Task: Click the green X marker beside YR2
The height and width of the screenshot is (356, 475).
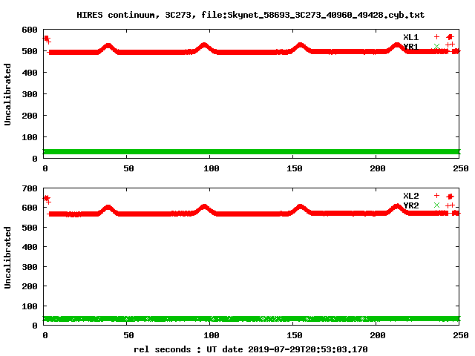Action: (436, 205)
